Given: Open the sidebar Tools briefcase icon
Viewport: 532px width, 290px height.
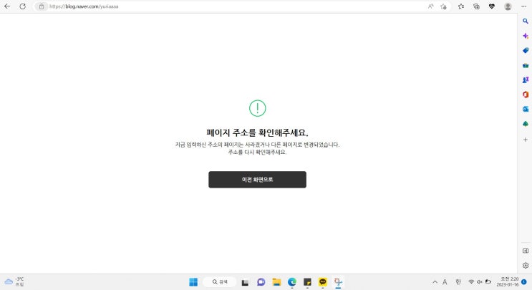Looking at the screenshot, I should 526,65.
